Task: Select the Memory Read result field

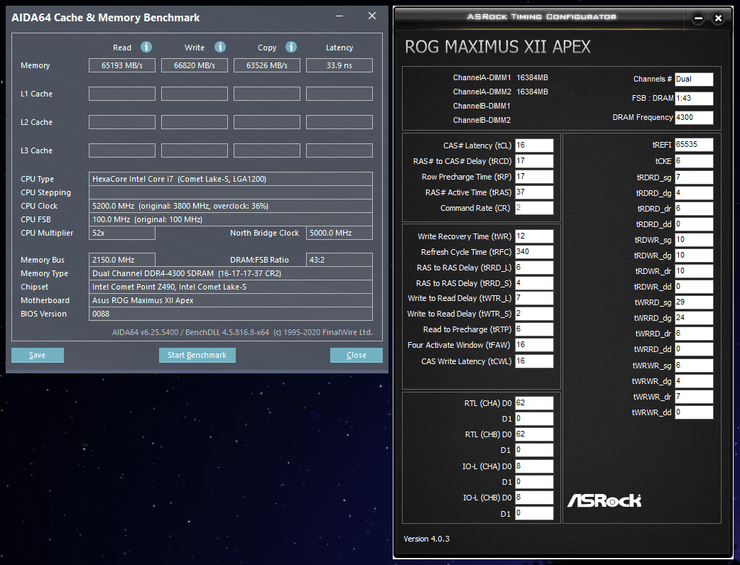Action: tap(121, 65)
